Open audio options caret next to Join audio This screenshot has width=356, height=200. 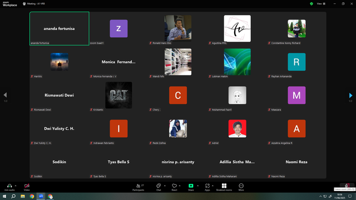16,186
